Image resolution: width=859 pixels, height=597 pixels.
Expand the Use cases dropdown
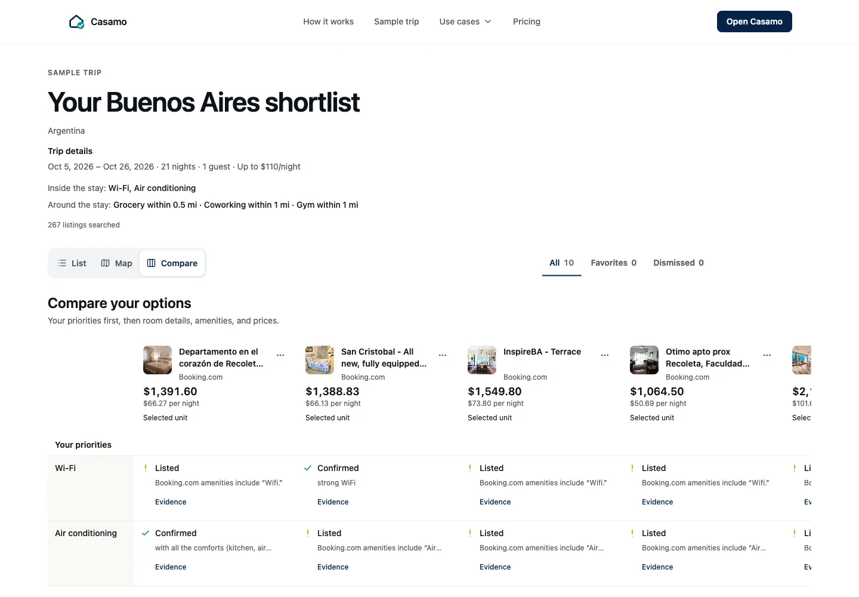(x=465, y=21)
